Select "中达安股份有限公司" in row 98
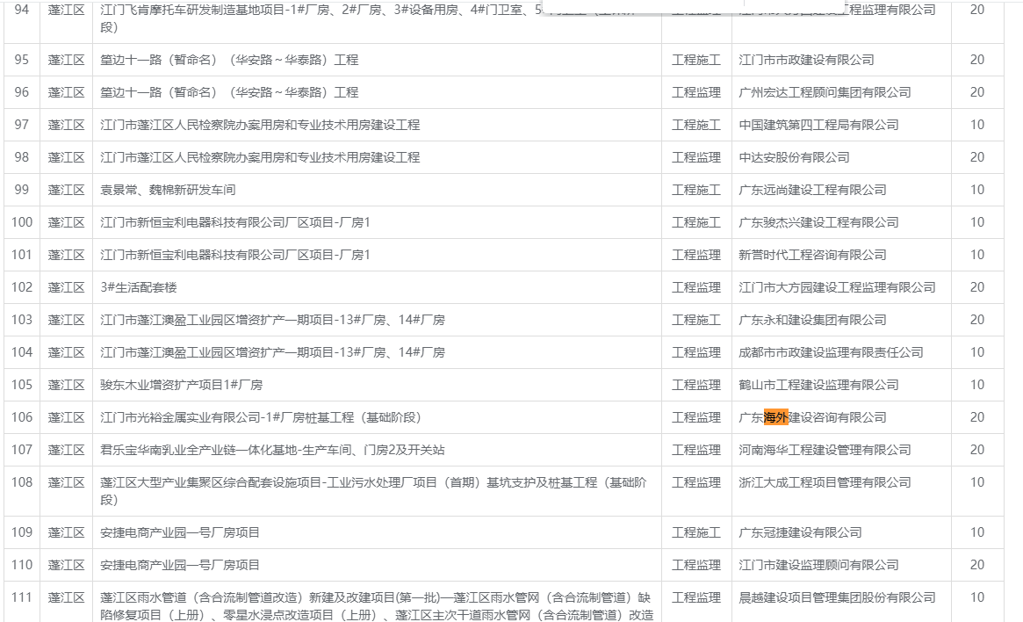The height and width of the screenshot is (622, 1023). pyautogui.click(x=794, y=157)
